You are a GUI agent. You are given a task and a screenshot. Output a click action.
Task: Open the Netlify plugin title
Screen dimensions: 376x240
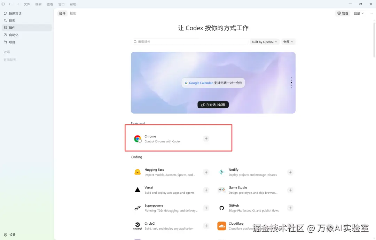(234, 170)
